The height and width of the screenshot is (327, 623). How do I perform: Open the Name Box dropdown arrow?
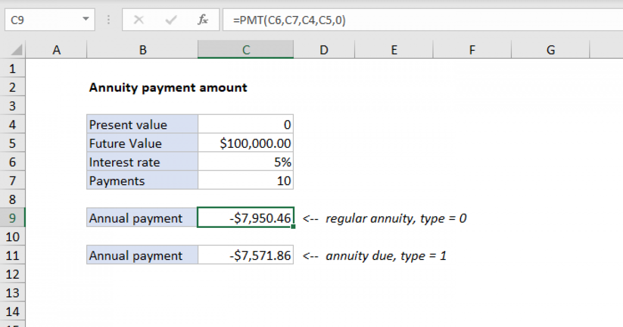(x=86, y=20)
